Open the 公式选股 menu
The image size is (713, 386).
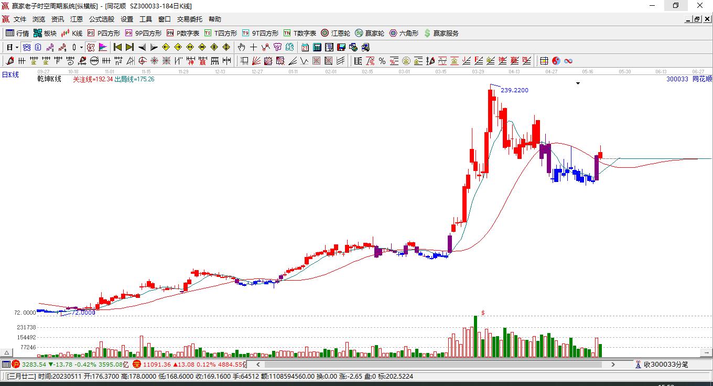101,19
